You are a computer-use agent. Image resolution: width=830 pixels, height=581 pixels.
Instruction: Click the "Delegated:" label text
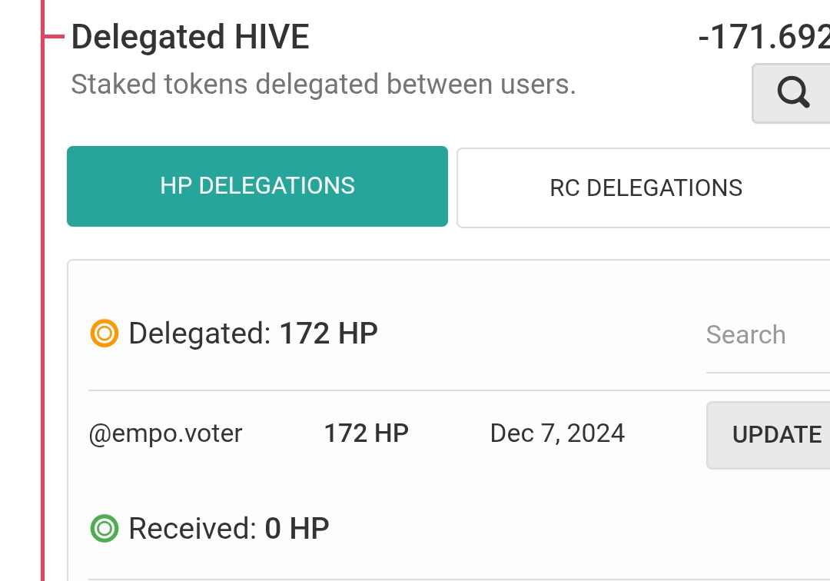[200, 334]
